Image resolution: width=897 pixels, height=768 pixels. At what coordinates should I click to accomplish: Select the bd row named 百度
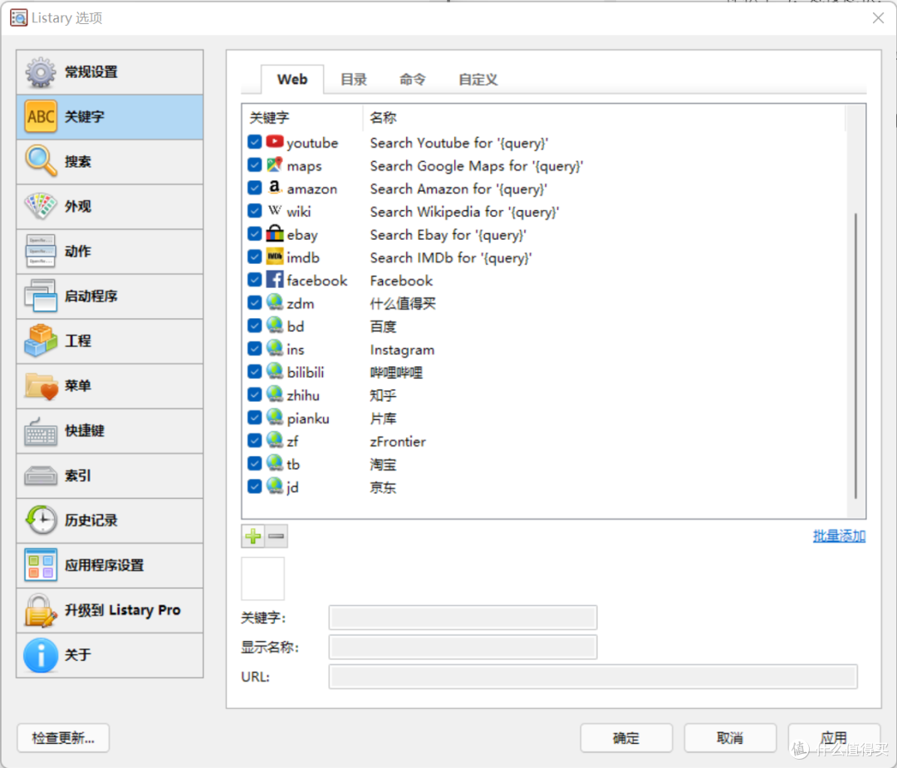pos(545,326)
